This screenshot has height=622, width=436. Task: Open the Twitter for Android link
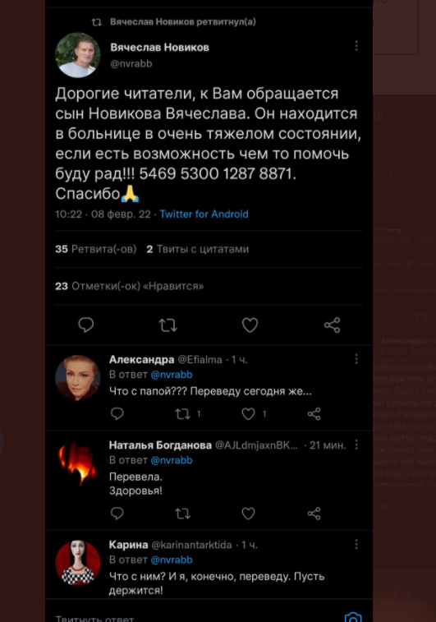point(204,214)
